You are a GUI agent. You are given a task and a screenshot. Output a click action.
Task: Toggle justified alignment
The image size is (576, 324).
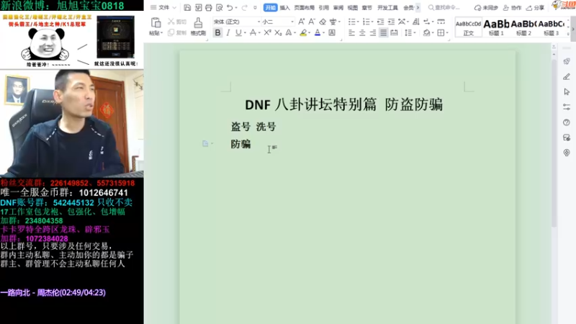(x=384, y=32)
